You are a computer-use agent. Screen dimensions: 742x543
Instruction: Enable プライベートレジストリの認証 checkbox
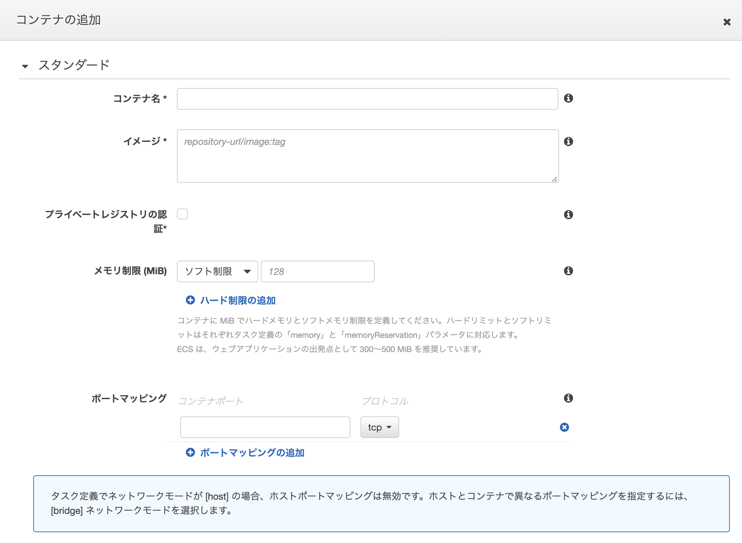pyautogui.click(x=182, y=214)
